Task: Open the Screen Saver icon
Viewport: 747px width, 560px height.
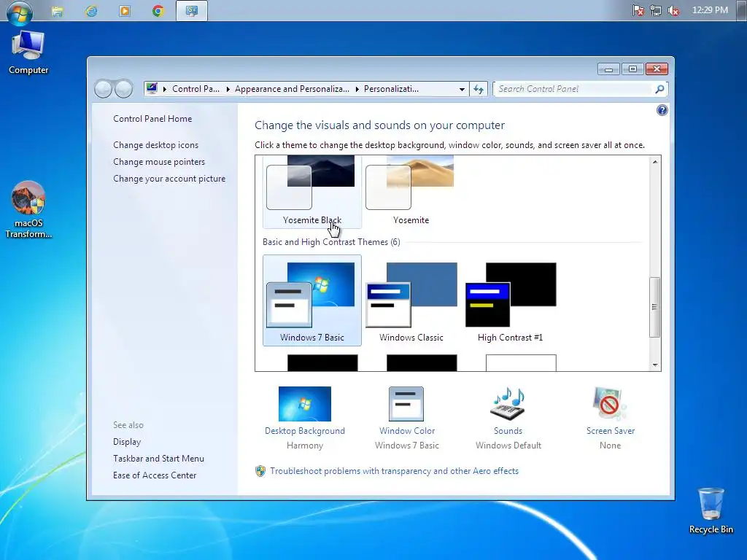Action: tap(610, 404)
